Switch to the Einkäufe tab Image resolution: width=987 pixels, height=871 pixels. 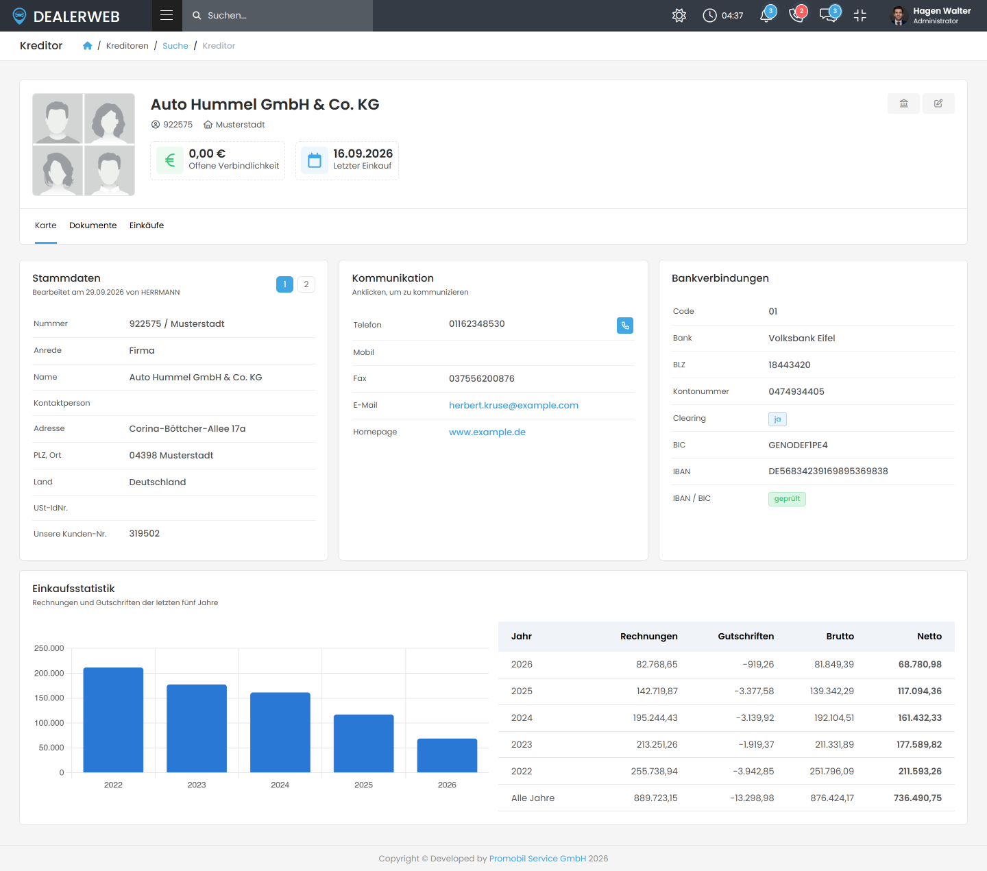(x=147, y=225)
